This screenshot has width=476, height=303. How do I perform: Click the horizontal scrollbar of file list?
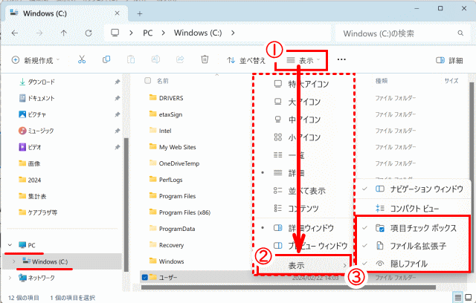[289, 287]
